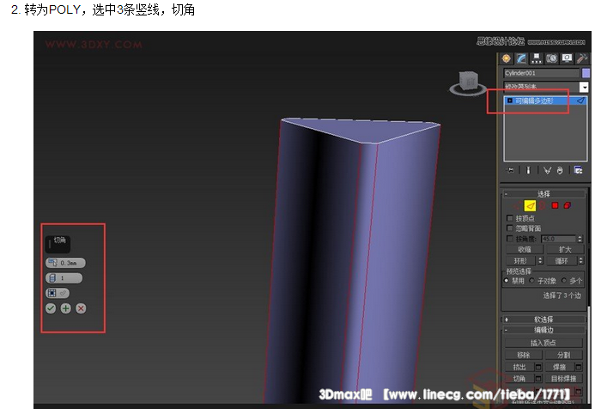Toggle the chamfer Open option in caddy

click(58, 293)
